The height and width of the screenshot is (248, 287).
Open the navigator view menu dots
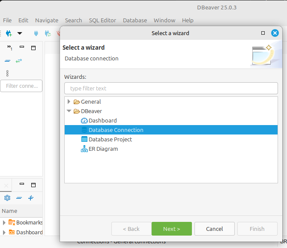[7, 73]
